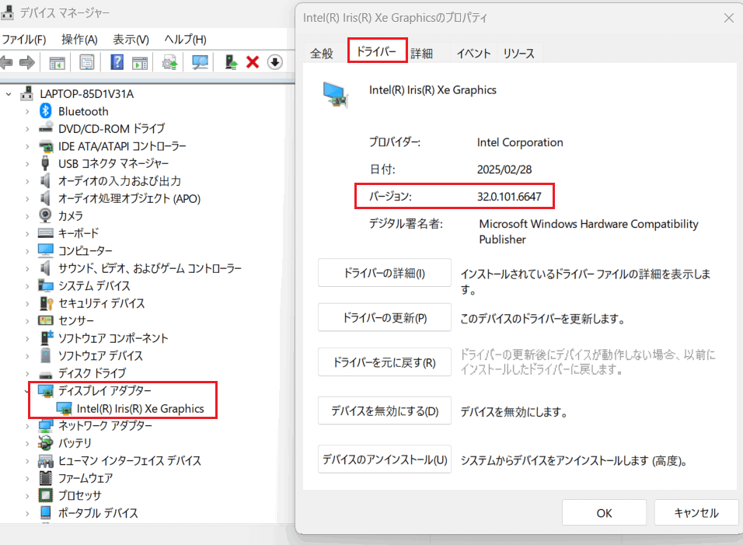Click the action pane toolbar icon
Image resolution: width=743 pixels, height=545 pixels.
pyautogui.click(x=140, y=62)
